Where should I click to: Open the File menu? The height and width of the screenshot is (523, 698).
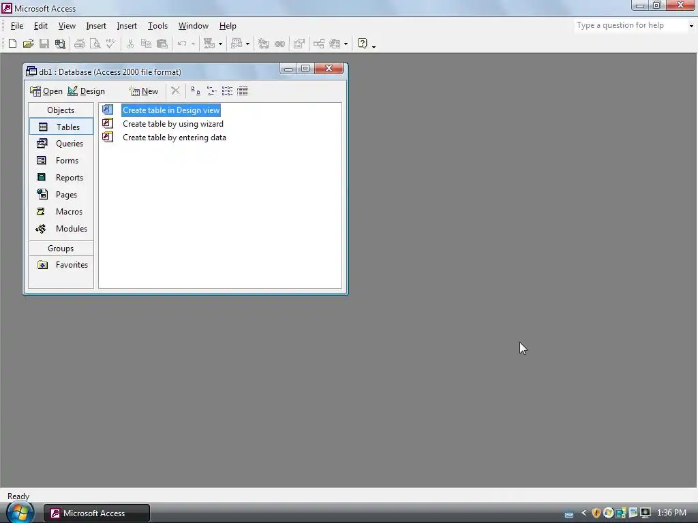[17, 26]
